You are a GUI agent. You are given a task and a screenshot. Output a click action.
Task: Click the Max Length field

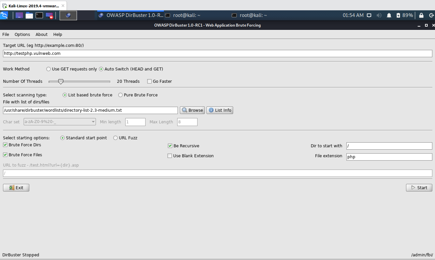click(187, 122)
